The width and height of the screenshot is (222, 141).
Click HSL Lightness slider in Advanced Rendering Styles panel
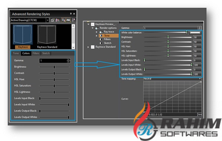[x=54, y=92]
